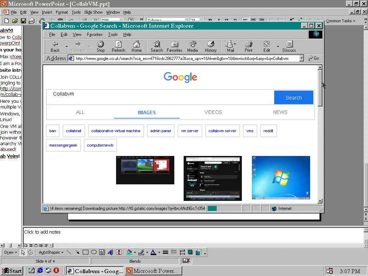Viewport: 368px width, 276px height.
Task: Open Fill Color dropdown arrow
Action: pos(135,252)
